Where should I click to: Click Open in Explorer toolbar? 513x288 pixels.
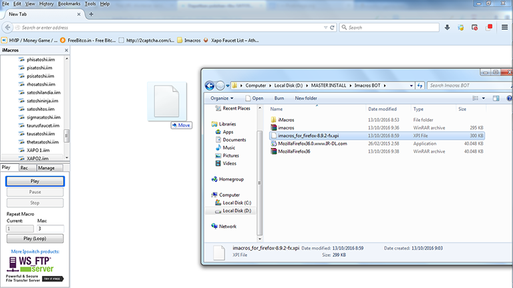tap(254, 98)
